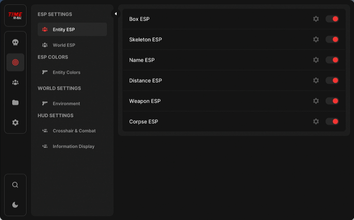Open the Entity Colors page
The width and height of the screenshot is (354, 220).
point(66,72)
